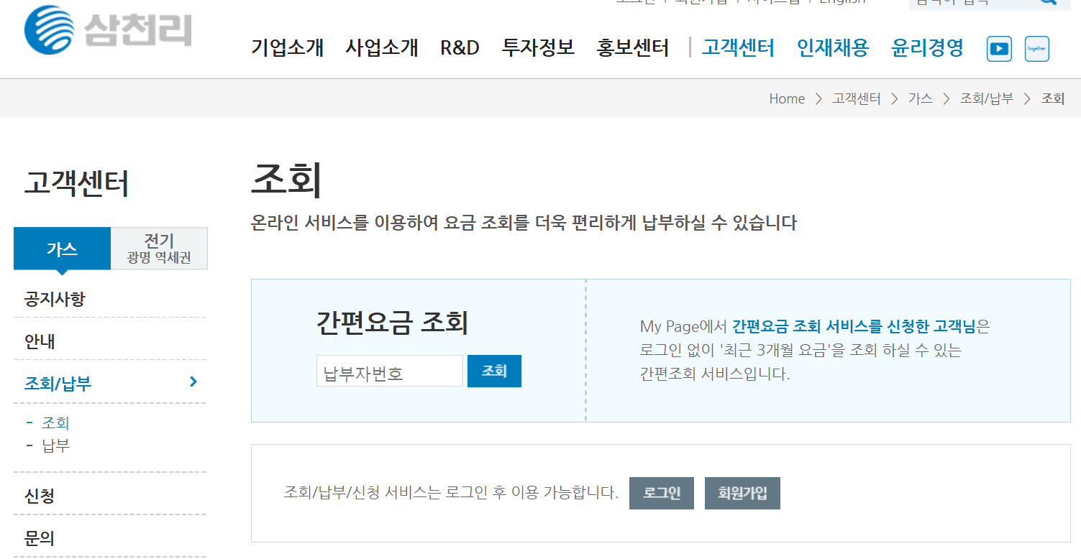The height and width of the screenshot is (559, 1081).
Task: Open the 고객센터 menu
Action: pos(737,47)
